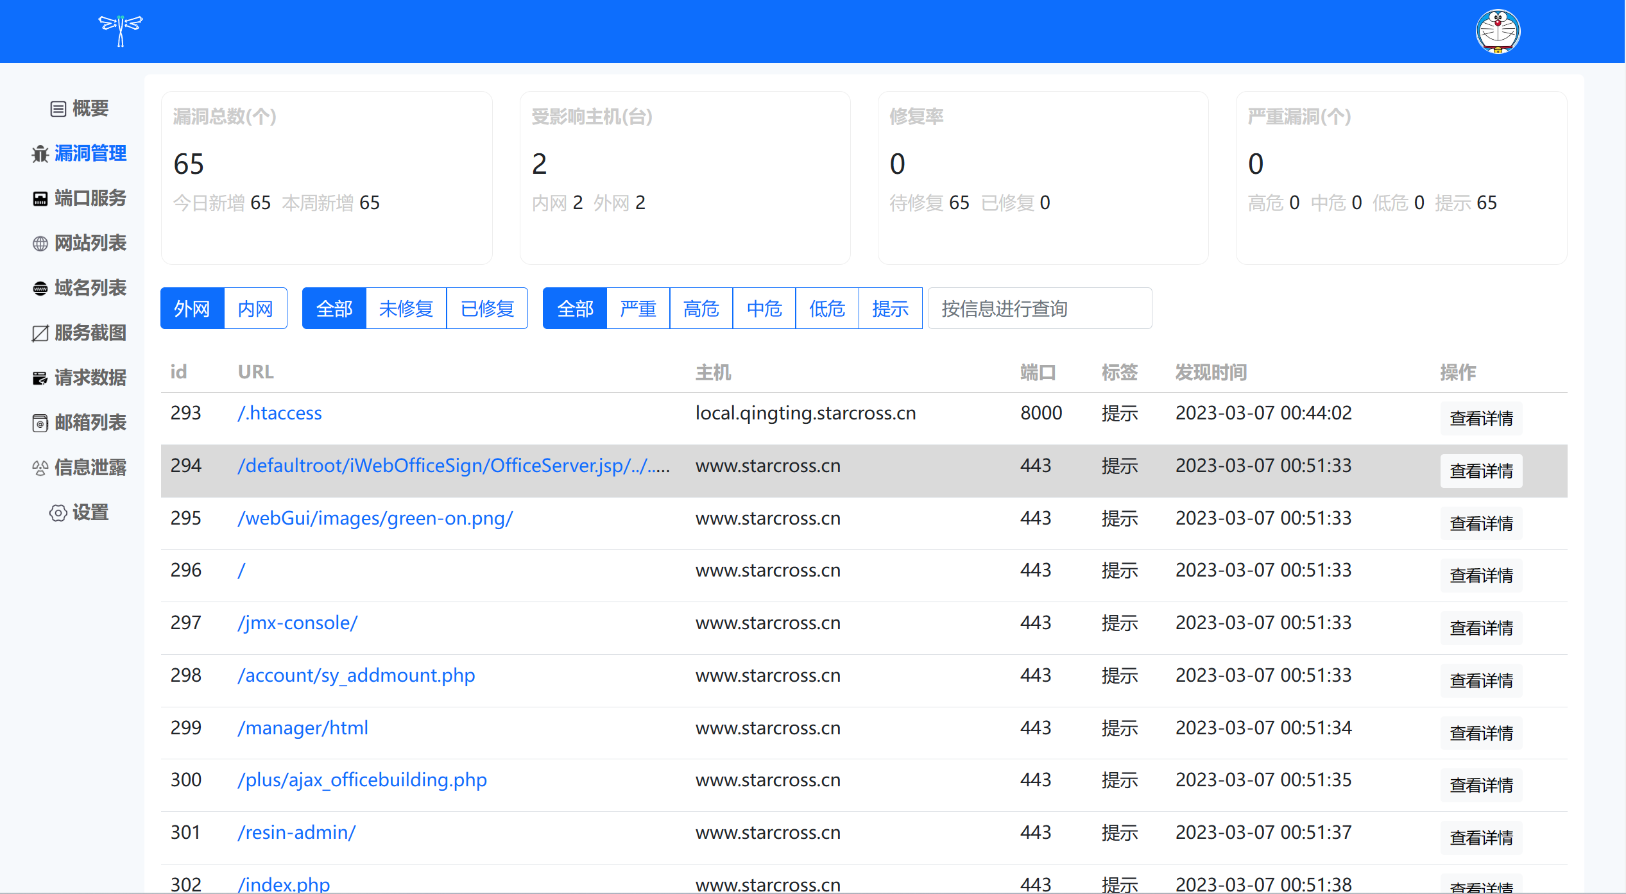Image resolution: width=1626 pixels, height=894 pixels.
Task: Click the 按信息进行查询 search field
Action: pos(1040,308)
